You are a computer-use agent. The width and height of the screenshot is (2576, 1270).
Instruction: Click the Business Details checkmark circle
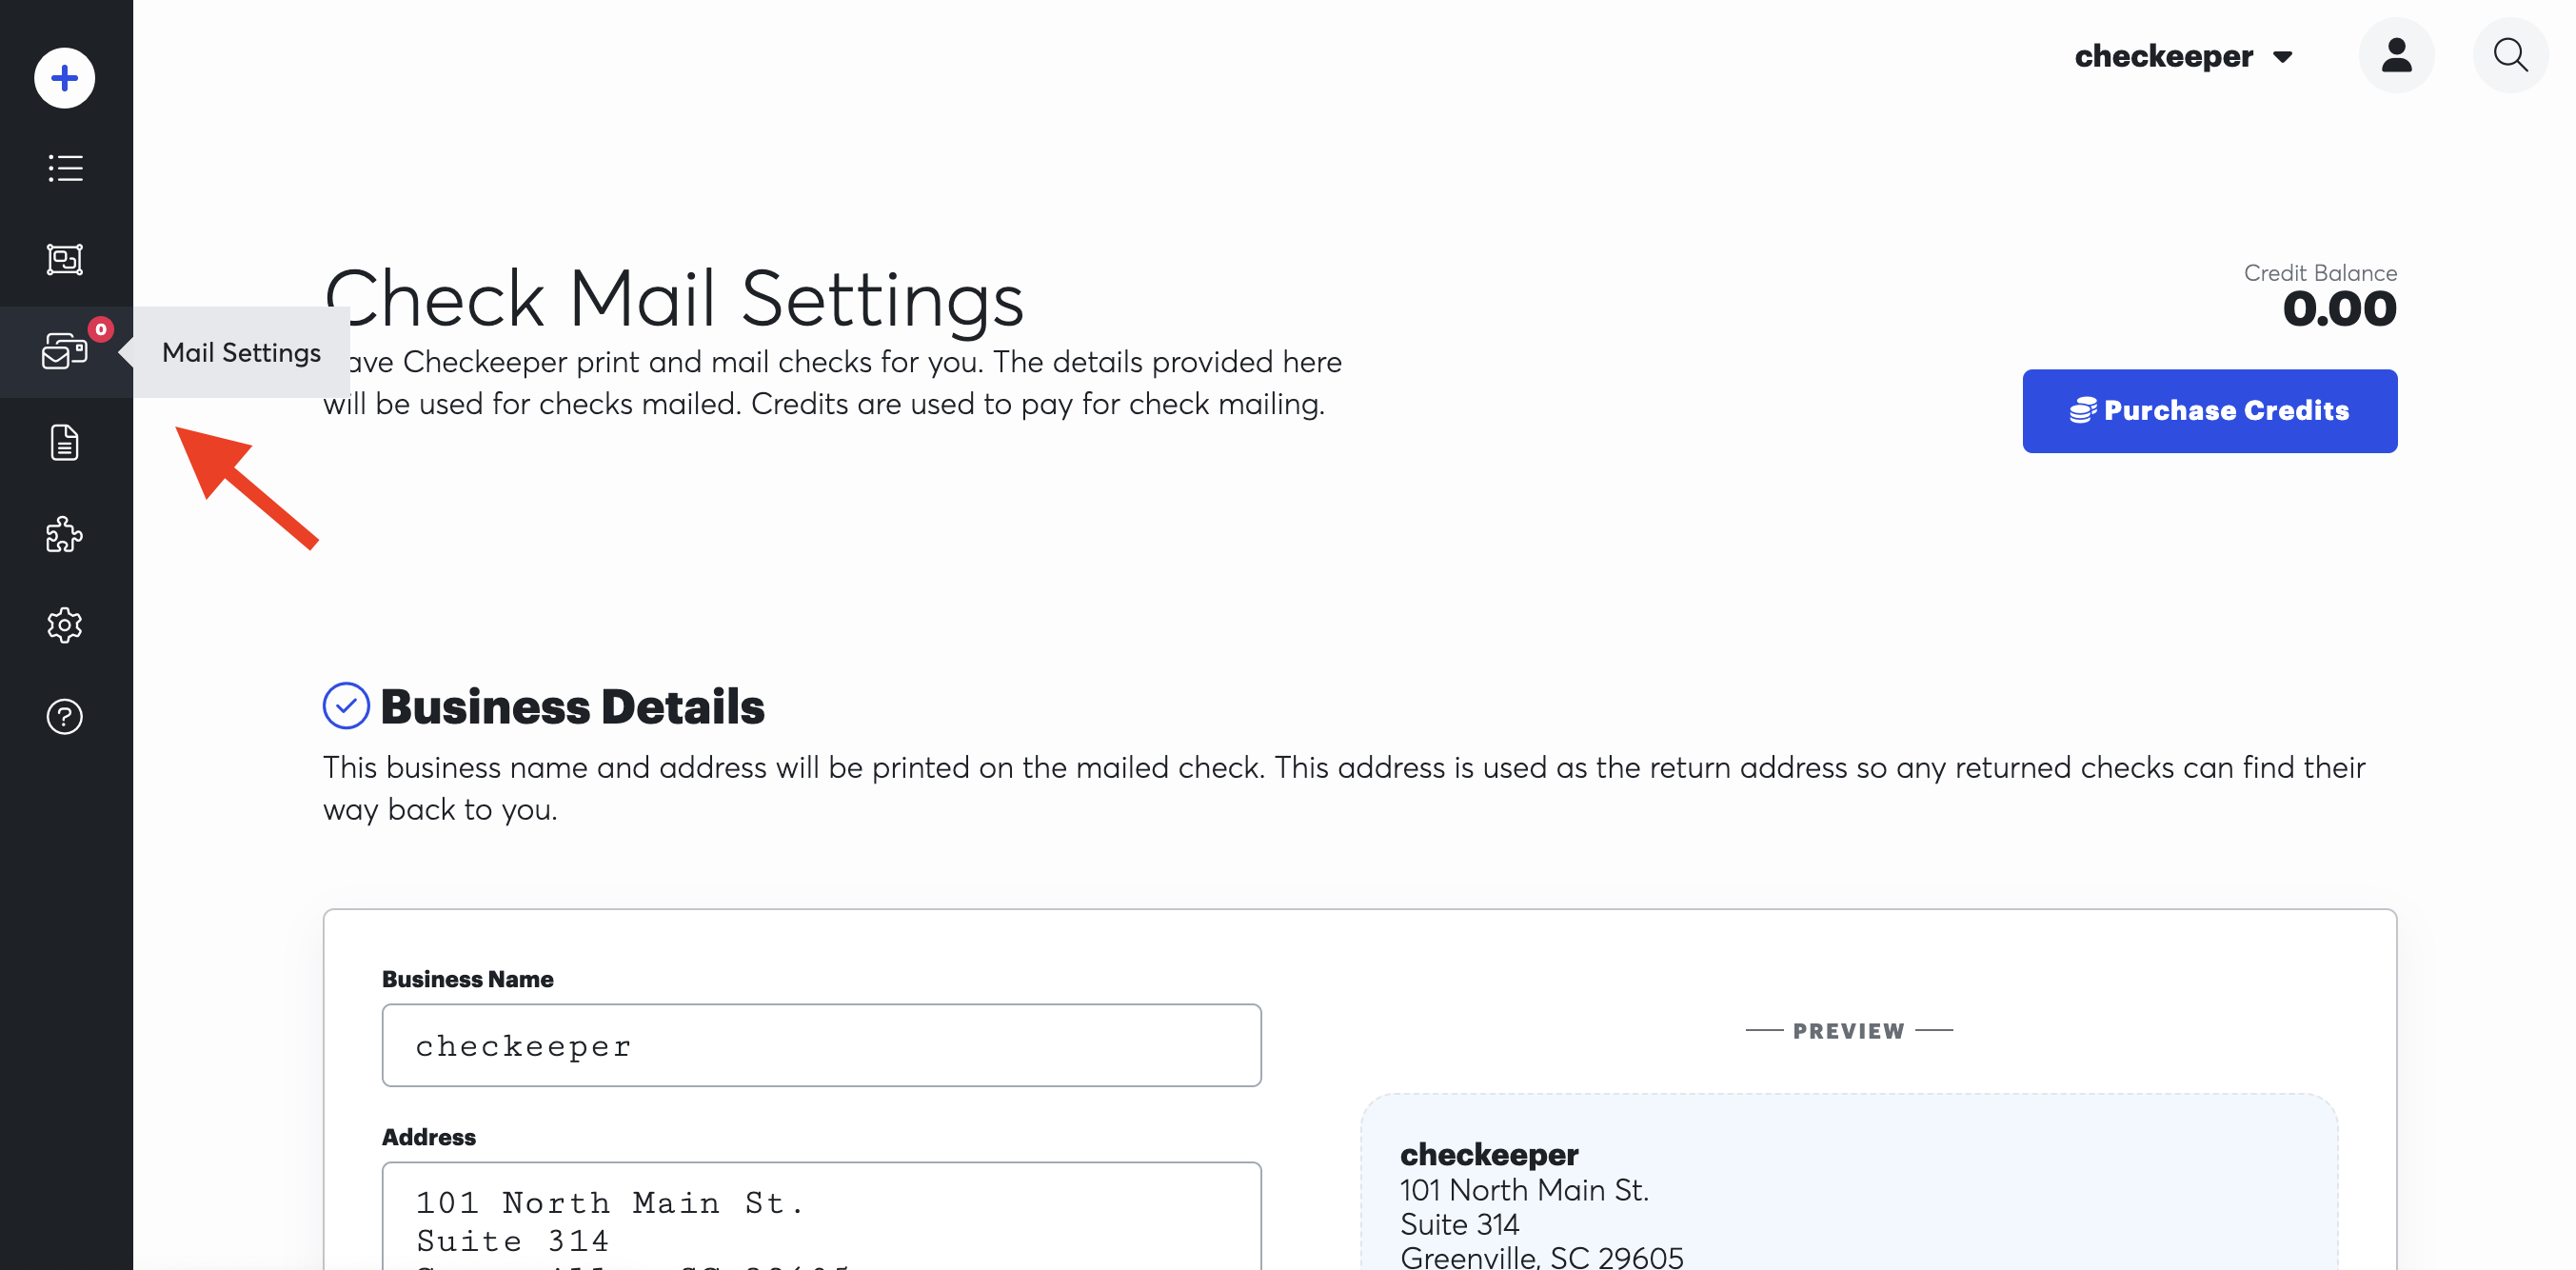(346, 706)
